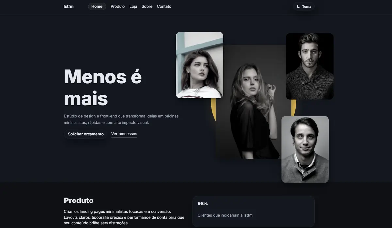
Task: Click the bearded man in sweater photo
Action: click(310, 66)
